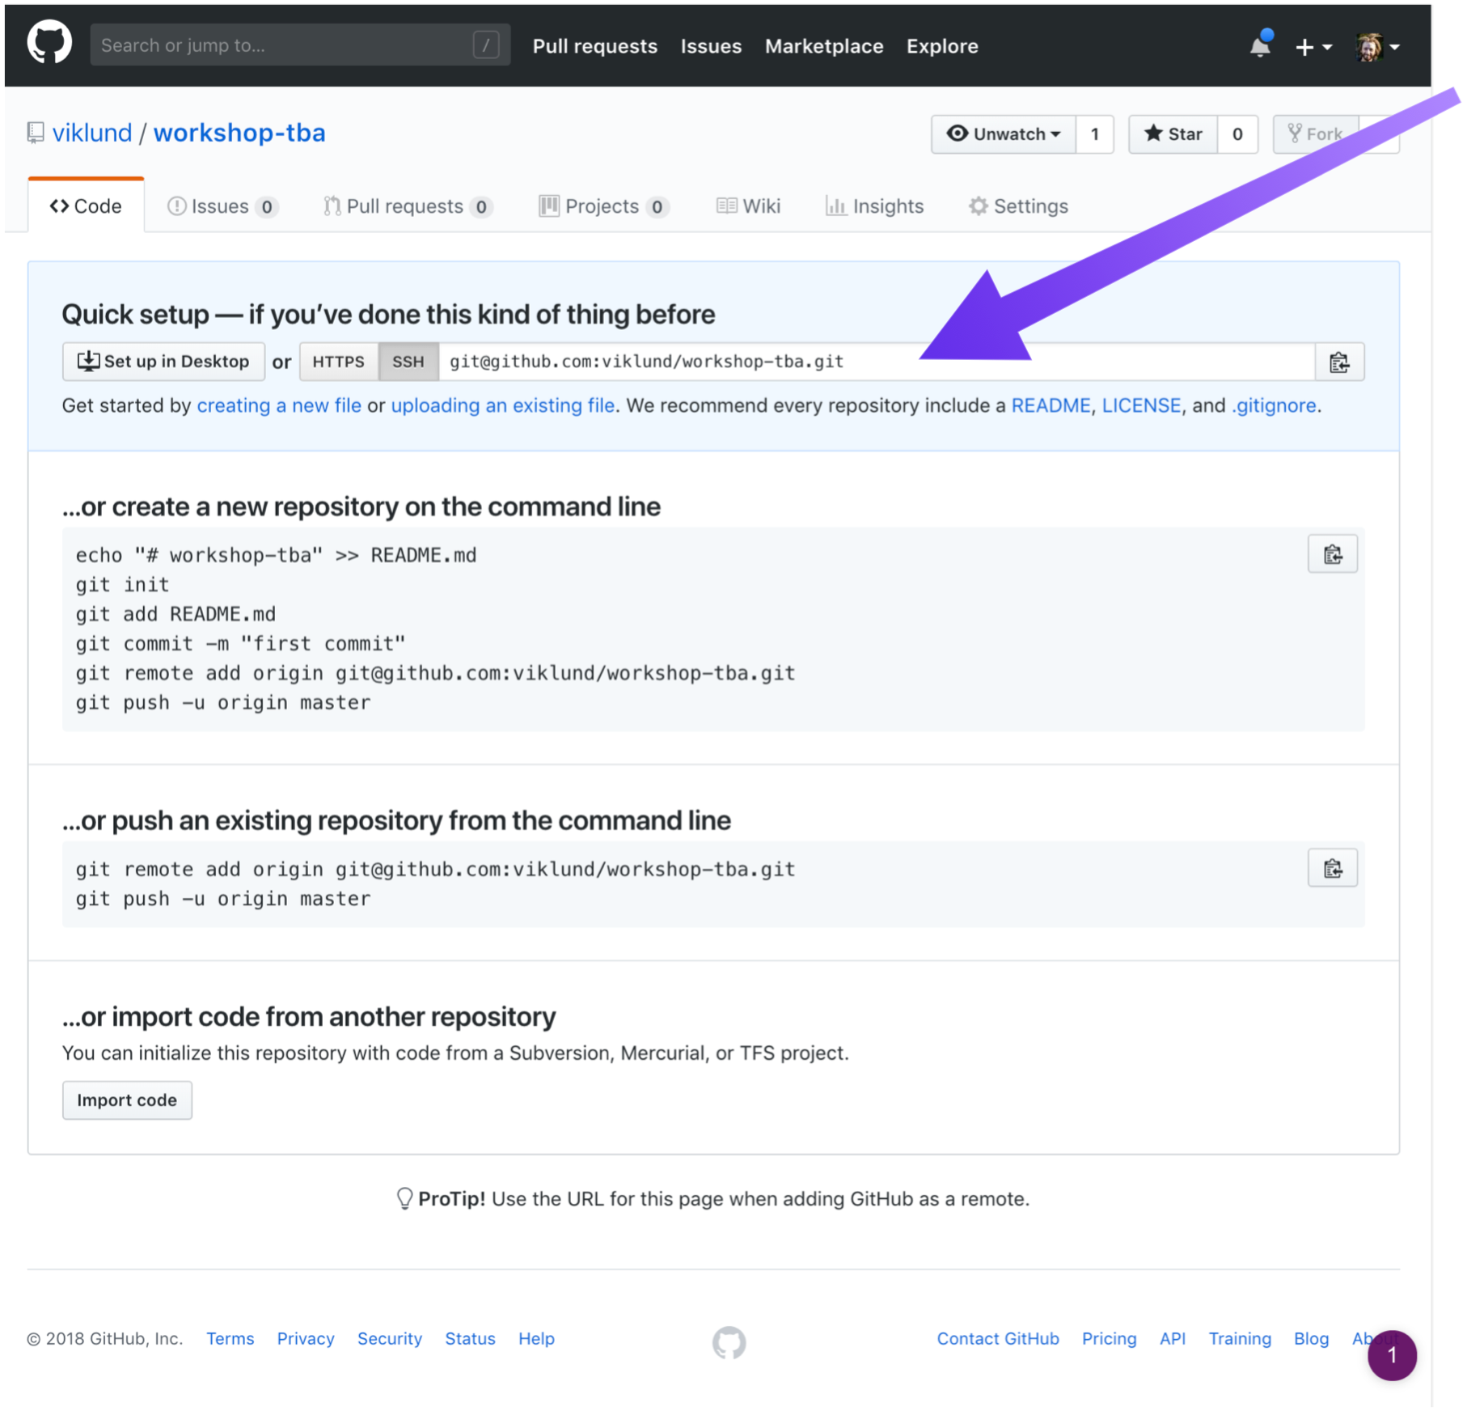Screen dimensions: 1467x1411
Task: Open the Settings tab
Action: (1018, 206)
